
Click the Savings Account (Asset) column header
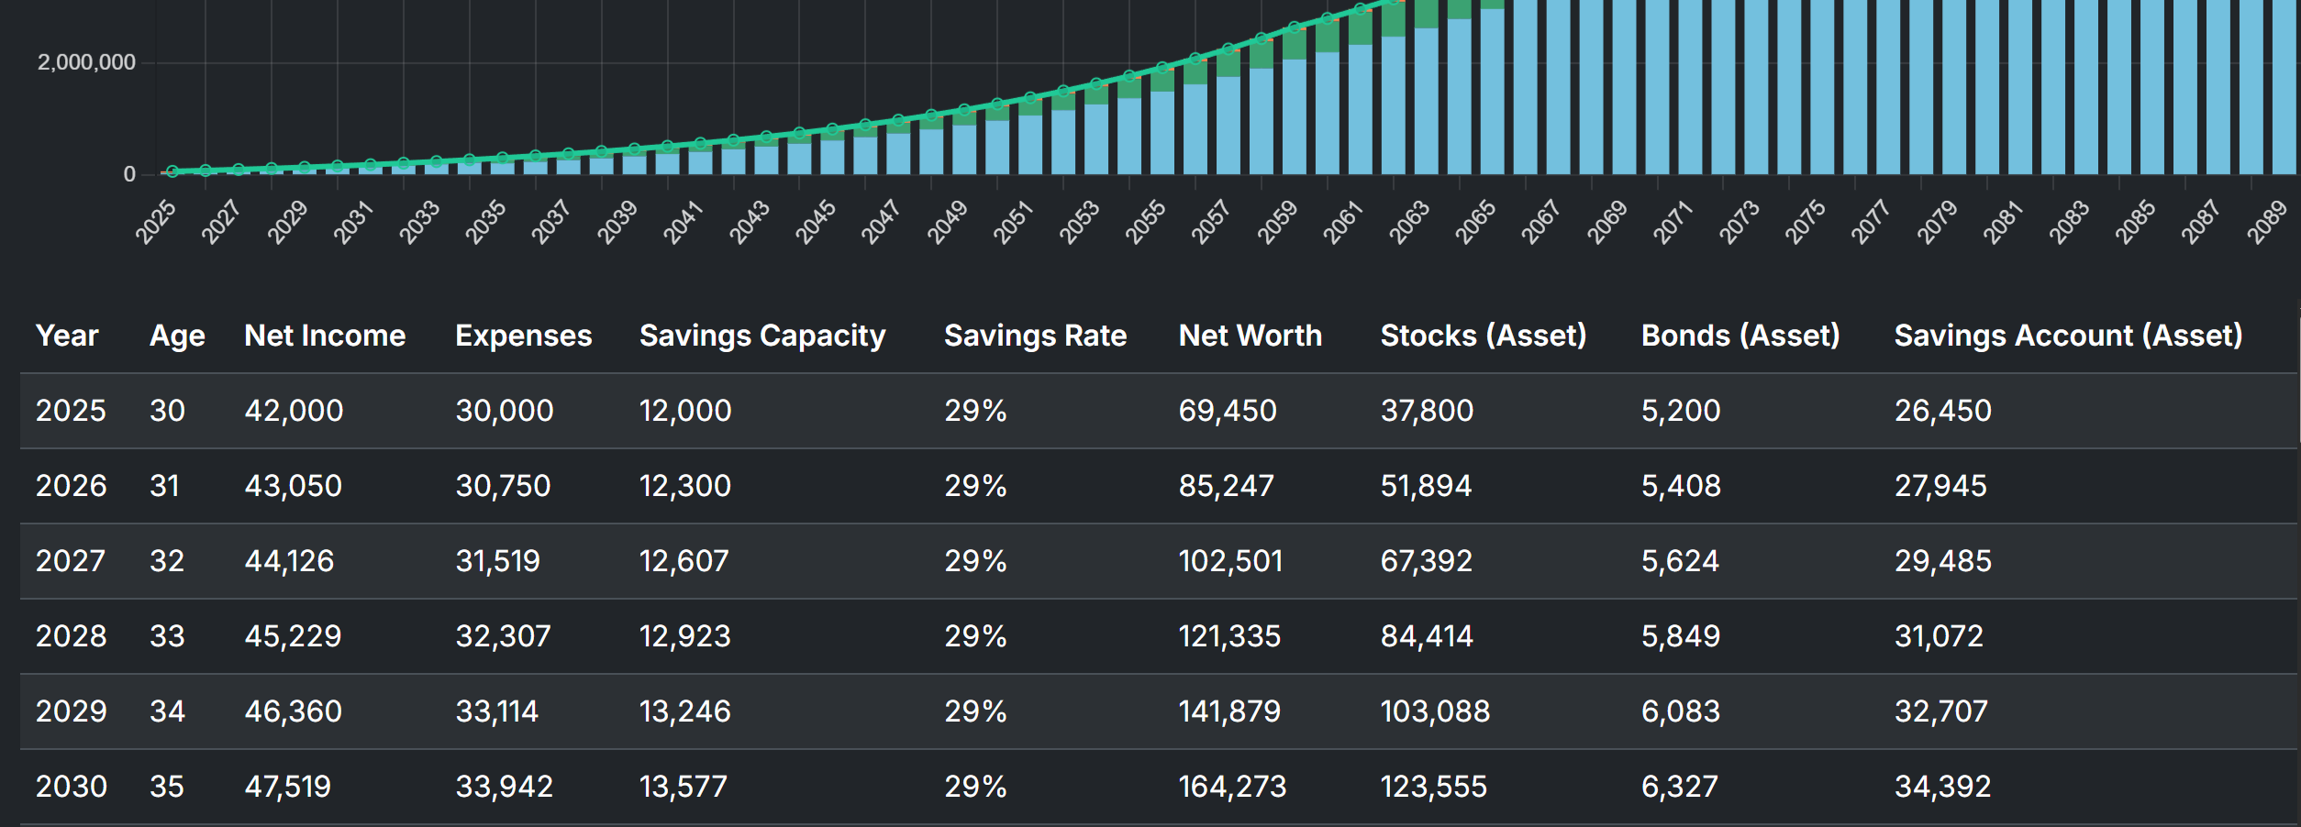(x=2068, y=336)
